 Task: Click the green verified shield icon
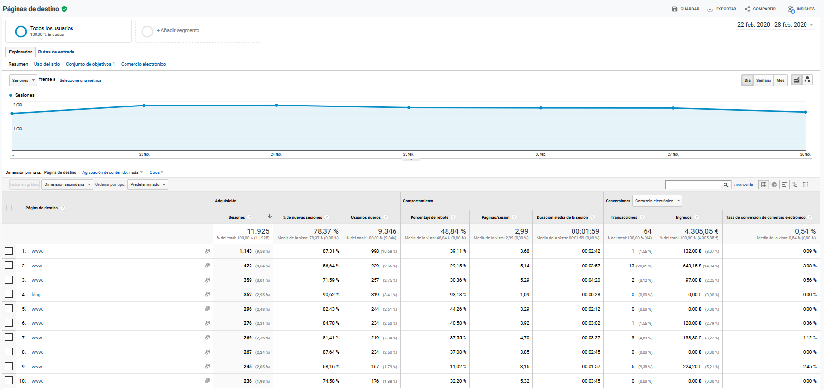64,9
